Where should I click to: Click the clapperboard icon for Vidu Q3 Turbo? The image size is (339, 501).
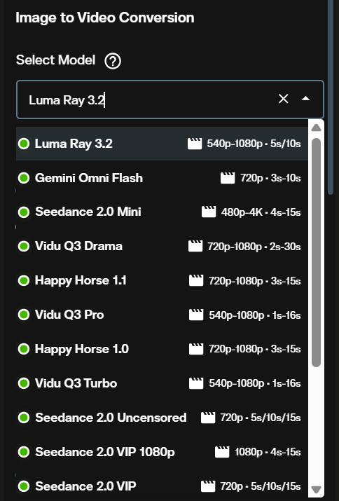click(196, 383)
